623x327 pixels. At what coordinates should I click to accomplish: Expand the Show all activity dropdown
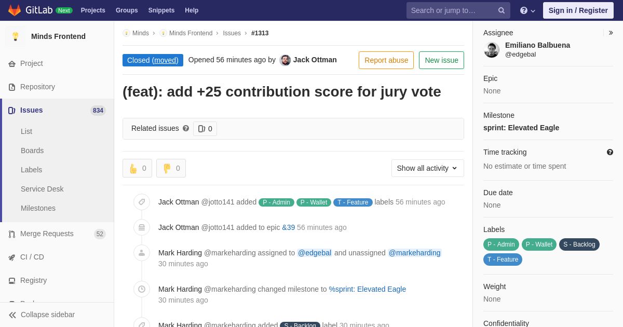click(428, 168)
